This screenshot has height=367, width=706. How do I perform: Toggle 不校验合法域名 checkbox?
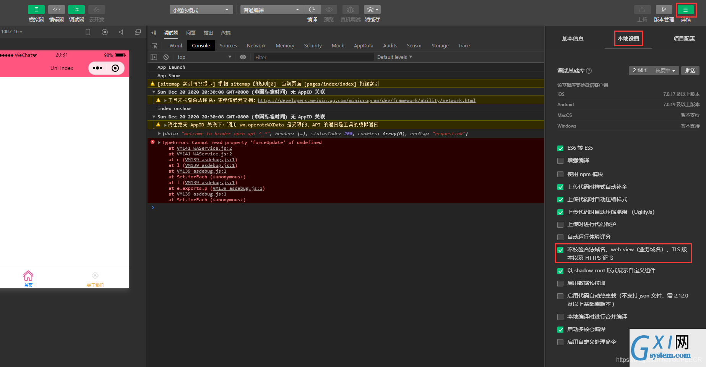tap(560, 250)
